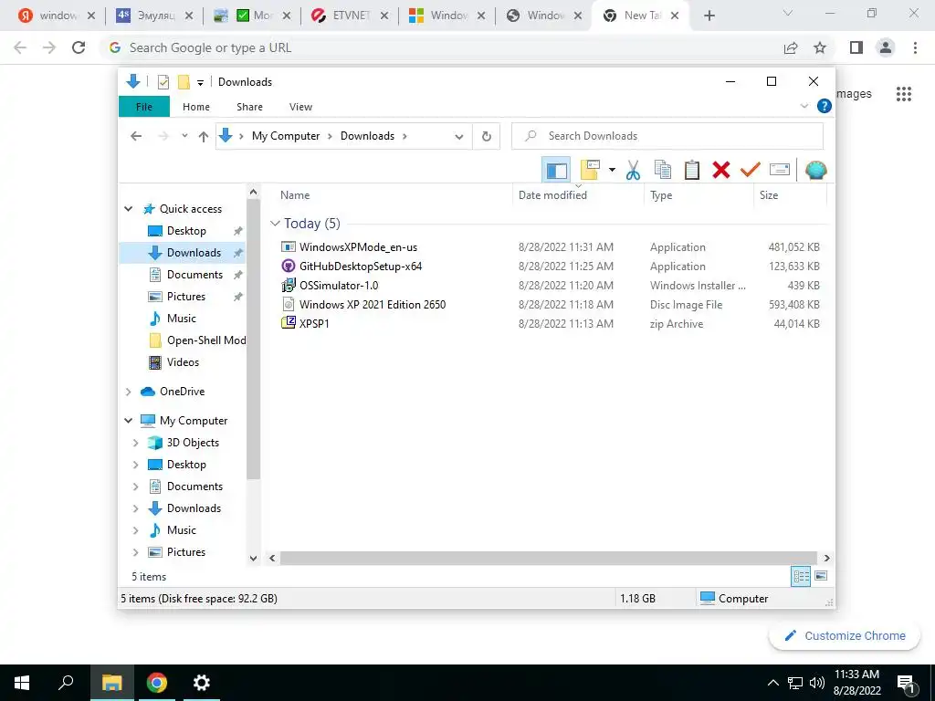The height and width of the screenshot is (701, 935).
Task: Click the Cut scissors icon in toolbar
Action: (x=633, y=171)
